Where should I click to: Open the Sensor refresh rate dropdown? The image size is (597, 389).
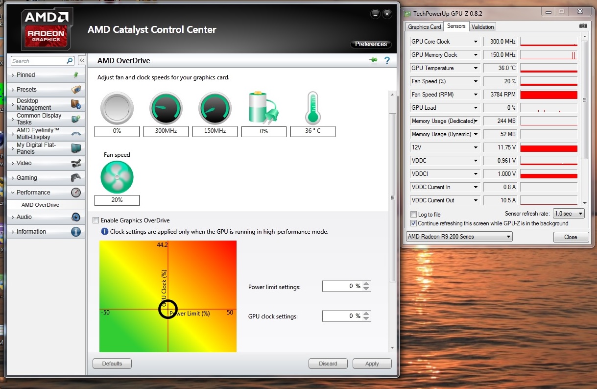pyautogui.click(x=569, y=214)
